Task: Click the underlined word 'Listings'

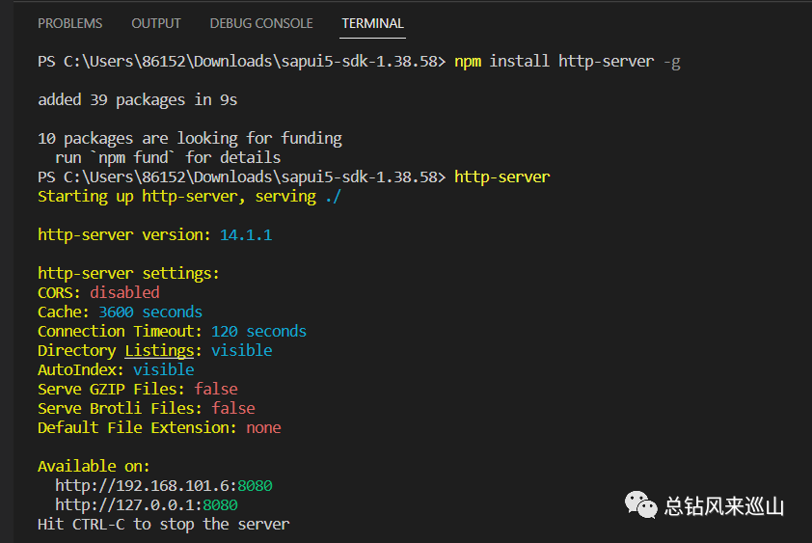Action: click(159, 351)
